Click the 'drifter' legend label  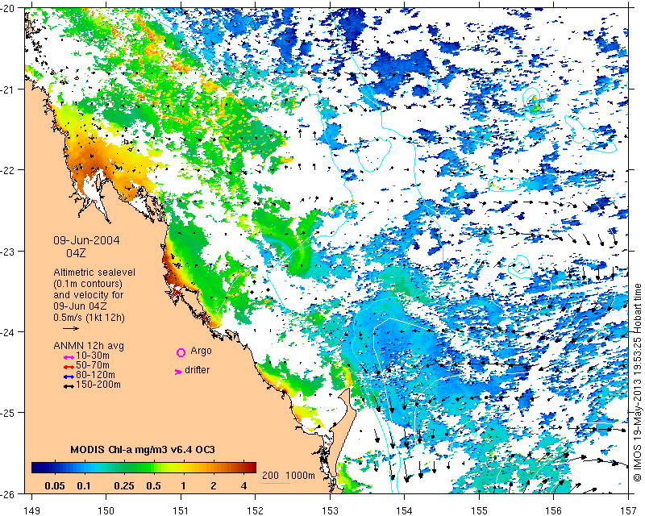(x=197, y=370)
